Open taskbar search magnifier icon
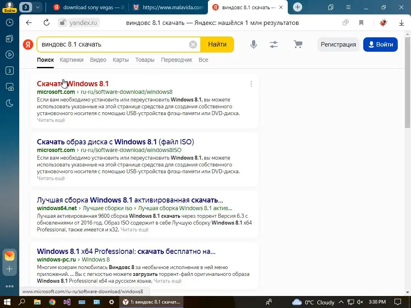 [22, 302]
